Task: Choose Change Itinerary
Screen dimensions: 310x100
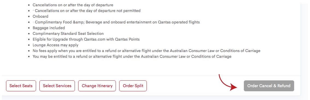Action: [97, 86]
